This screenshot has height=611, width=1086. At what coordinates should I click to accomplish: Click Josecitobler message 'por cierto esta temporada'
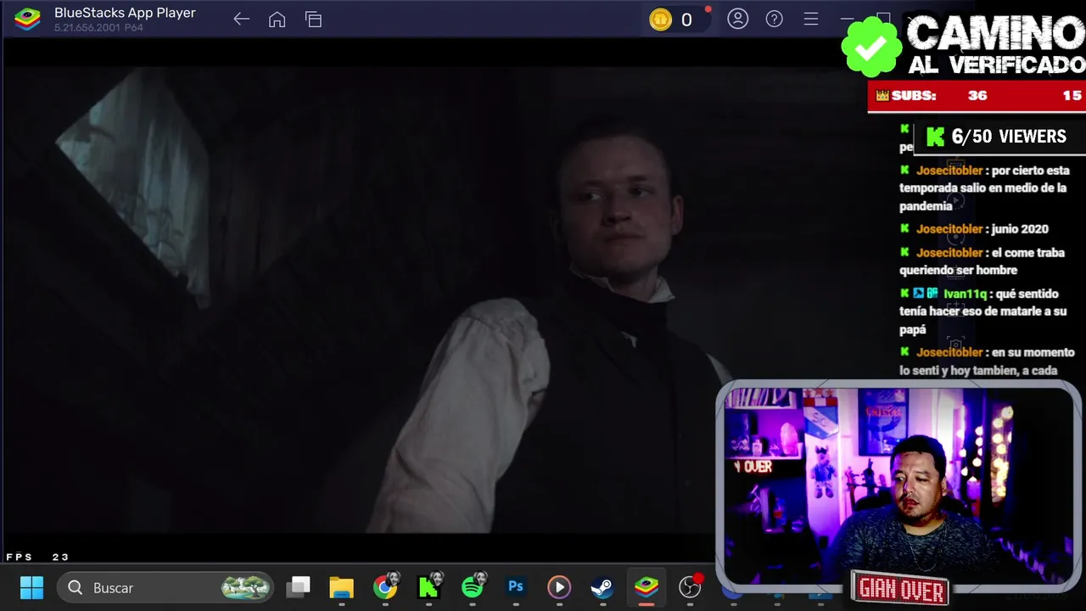tap(984, 188)
